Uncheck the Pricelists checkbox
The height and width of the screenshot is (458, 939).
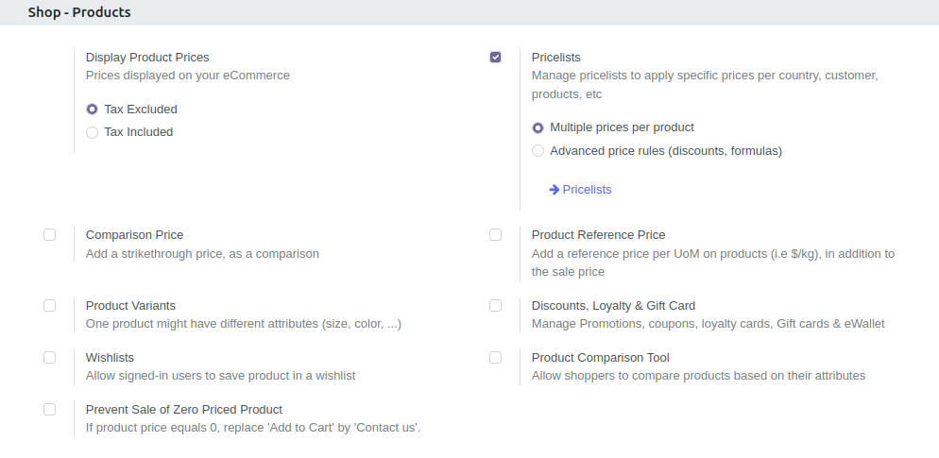click(x=495, y=57)
